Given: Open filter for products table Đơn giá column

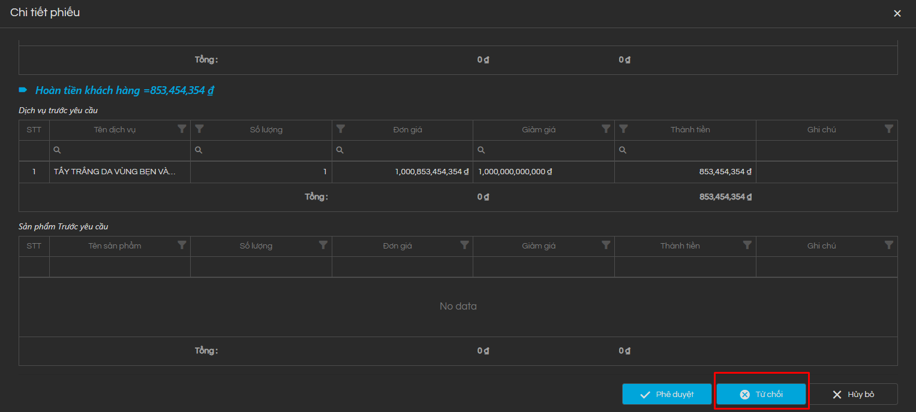Looking at the screenshot, I should [x=464, y=245].
